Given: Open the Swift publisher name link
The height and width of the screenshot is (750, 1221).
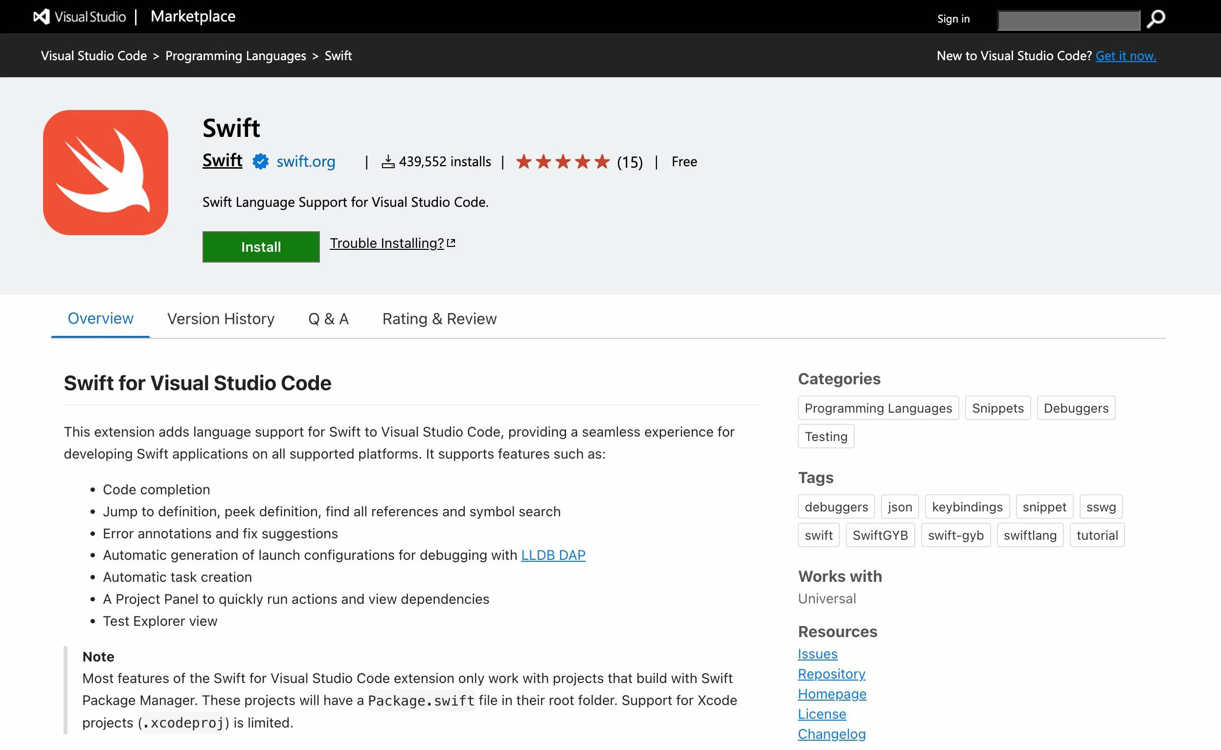Looking at the screenshot, I should pos(222,161).
